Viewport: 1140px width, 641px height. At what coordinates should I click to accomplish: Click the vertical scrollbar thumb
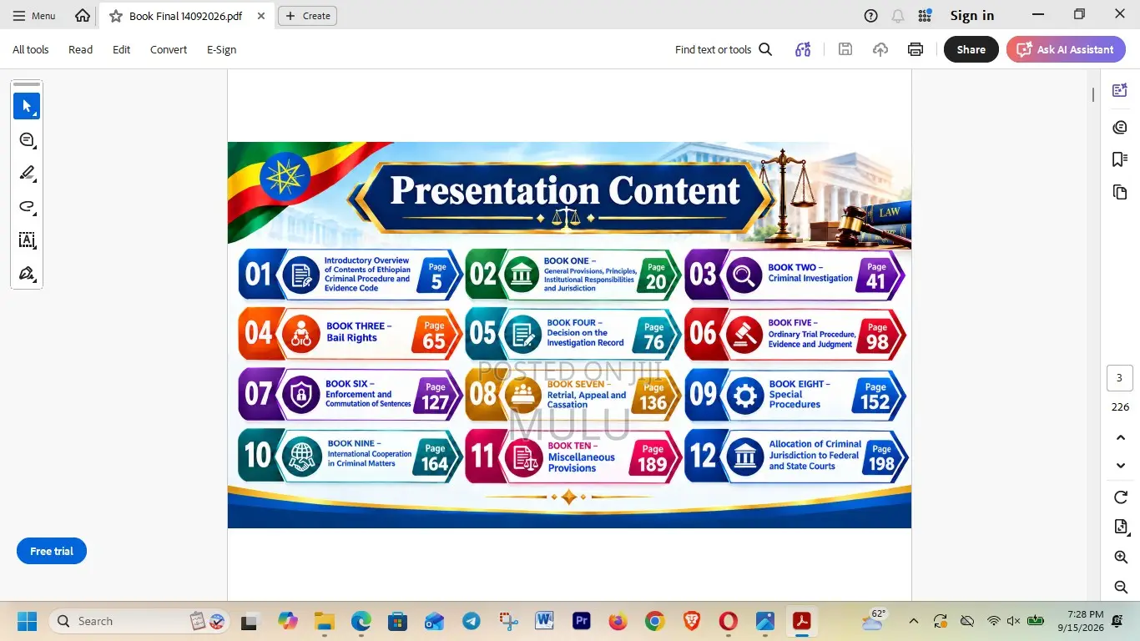(x=1093, y=94)
